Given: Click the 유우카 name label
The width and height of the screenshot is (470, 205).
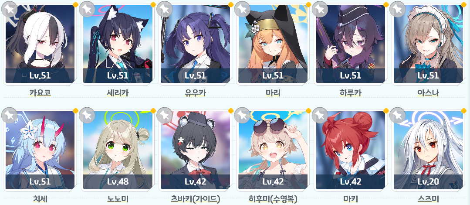Looking at the screenshot, I should (x=195, y=93).
